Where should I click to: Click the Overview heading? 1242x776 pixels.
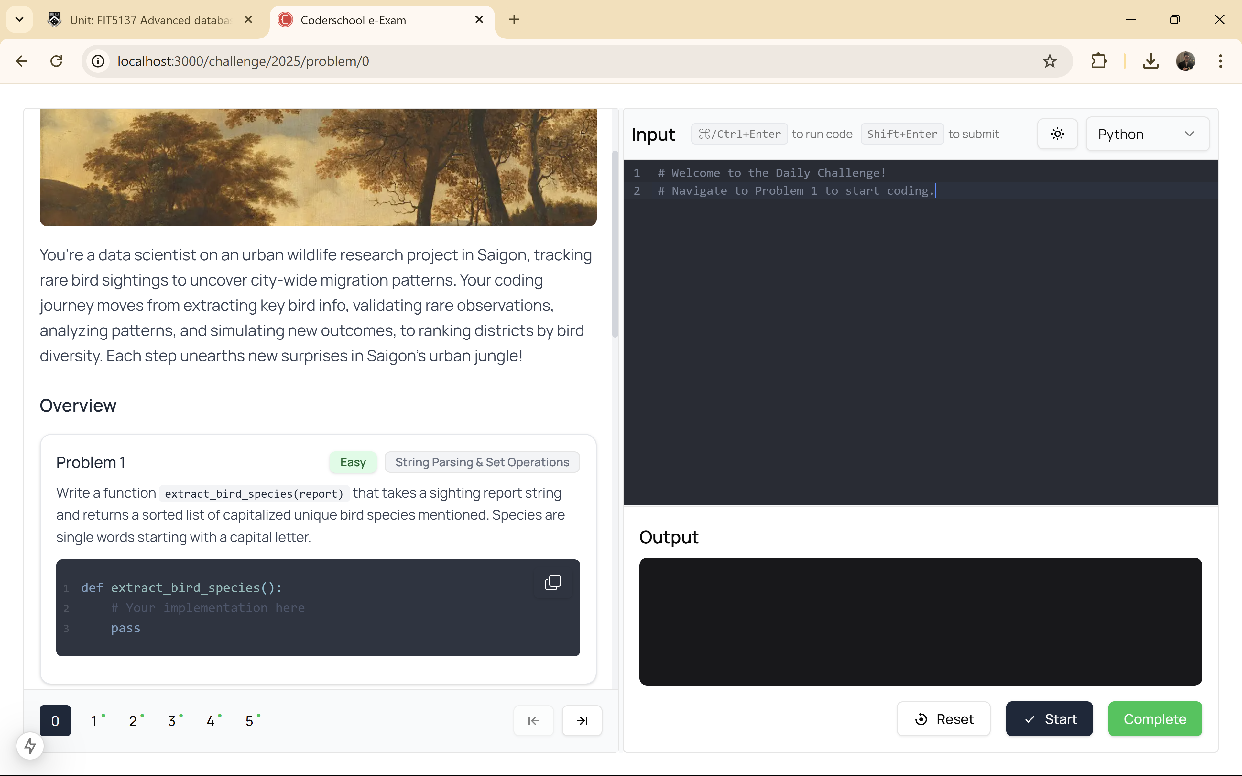(78, 405)
